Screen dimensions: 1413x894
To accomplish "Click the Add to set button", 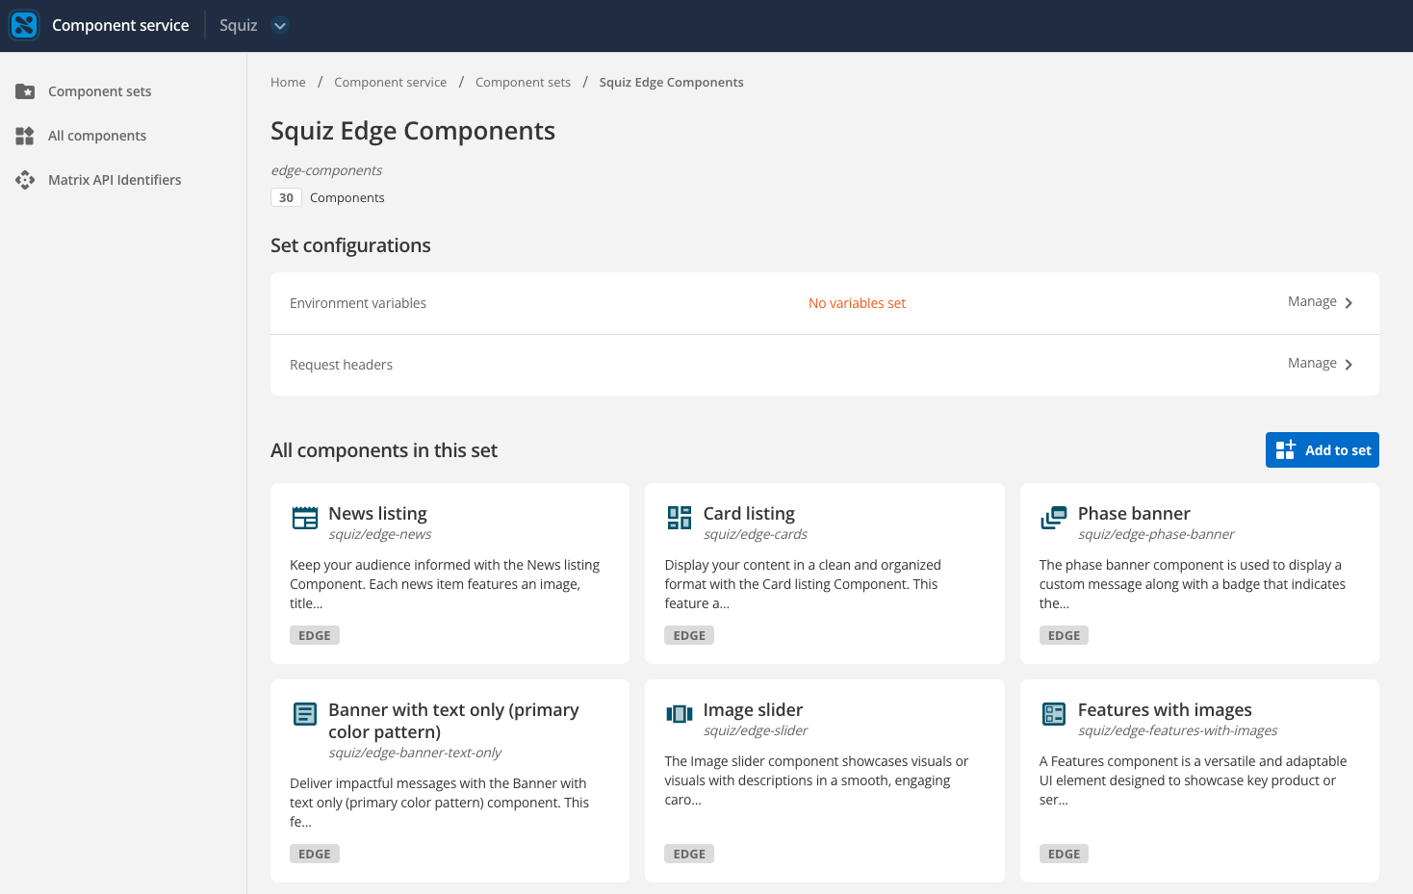I will (x=1322, y=450).
